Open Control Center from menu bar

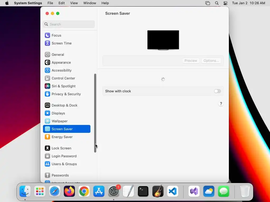(x=225, y=3)
